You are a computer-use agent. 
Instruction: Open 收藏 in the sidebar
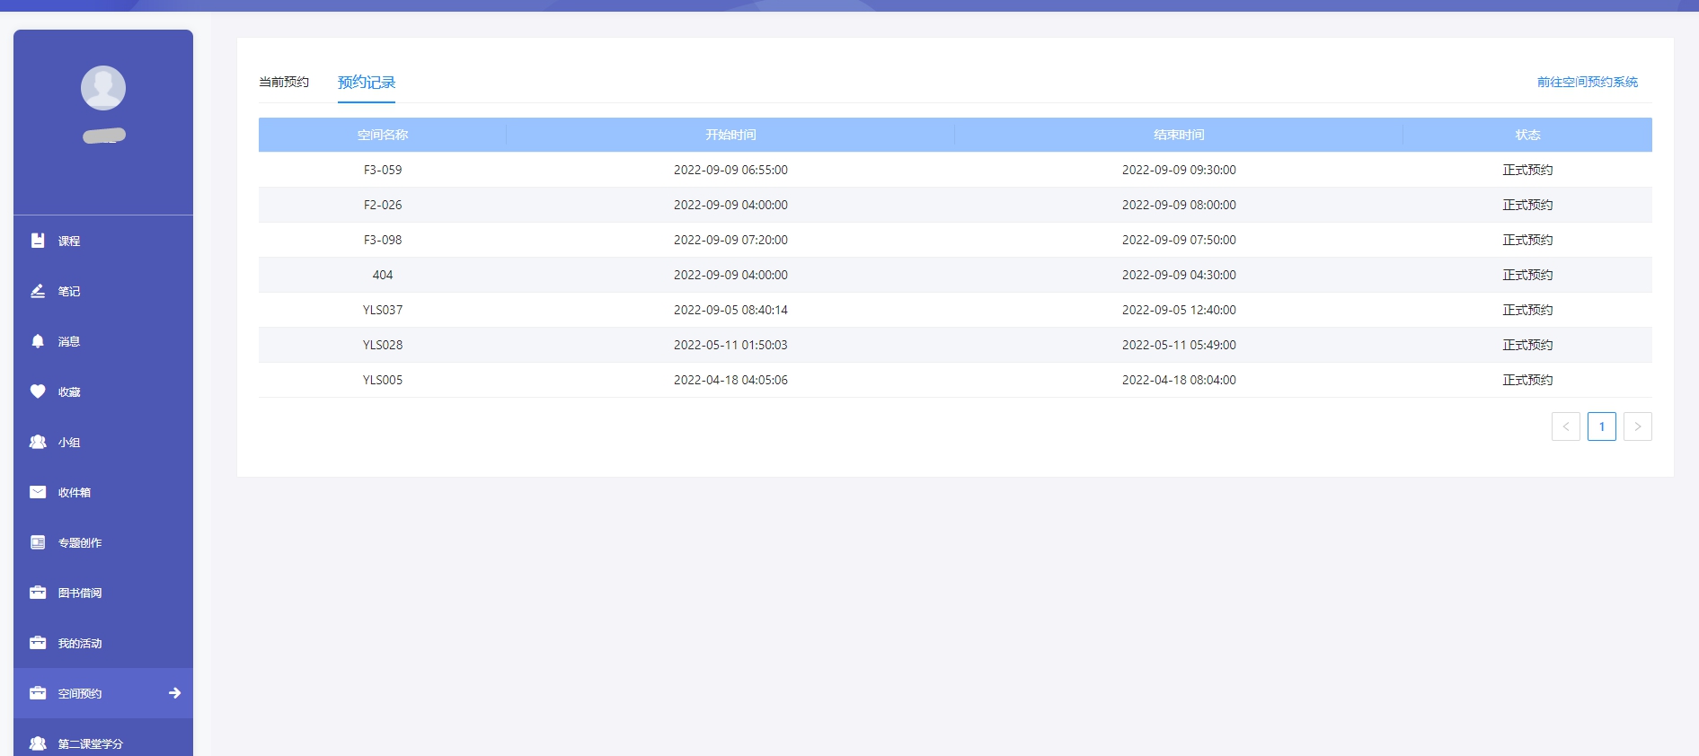(x=69, y=391)
